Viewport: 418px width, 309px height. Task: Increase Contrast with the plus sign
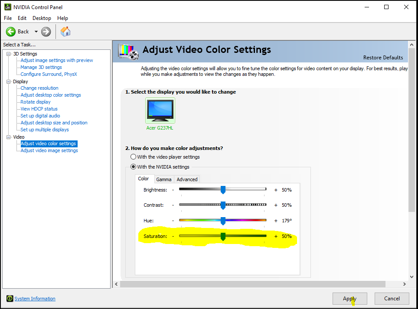click(276, 205)
